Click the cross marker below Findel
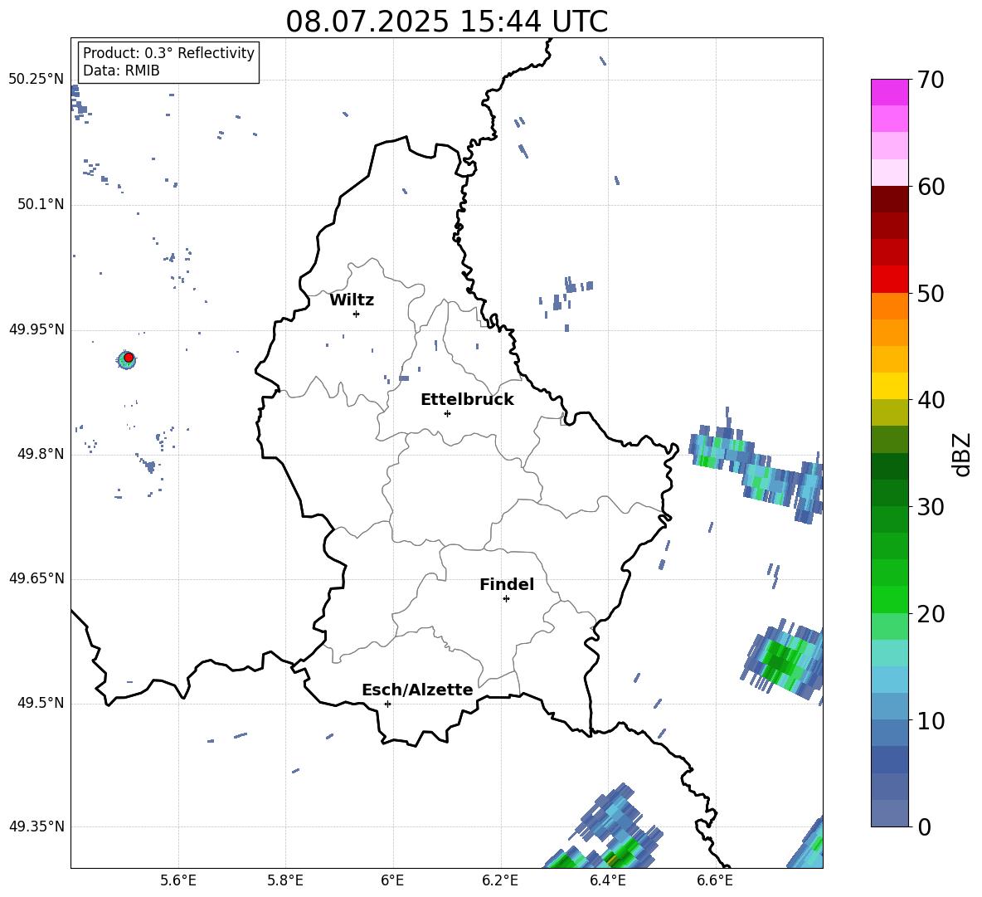Screen dimensions: 982x897 tap(506, 599)
